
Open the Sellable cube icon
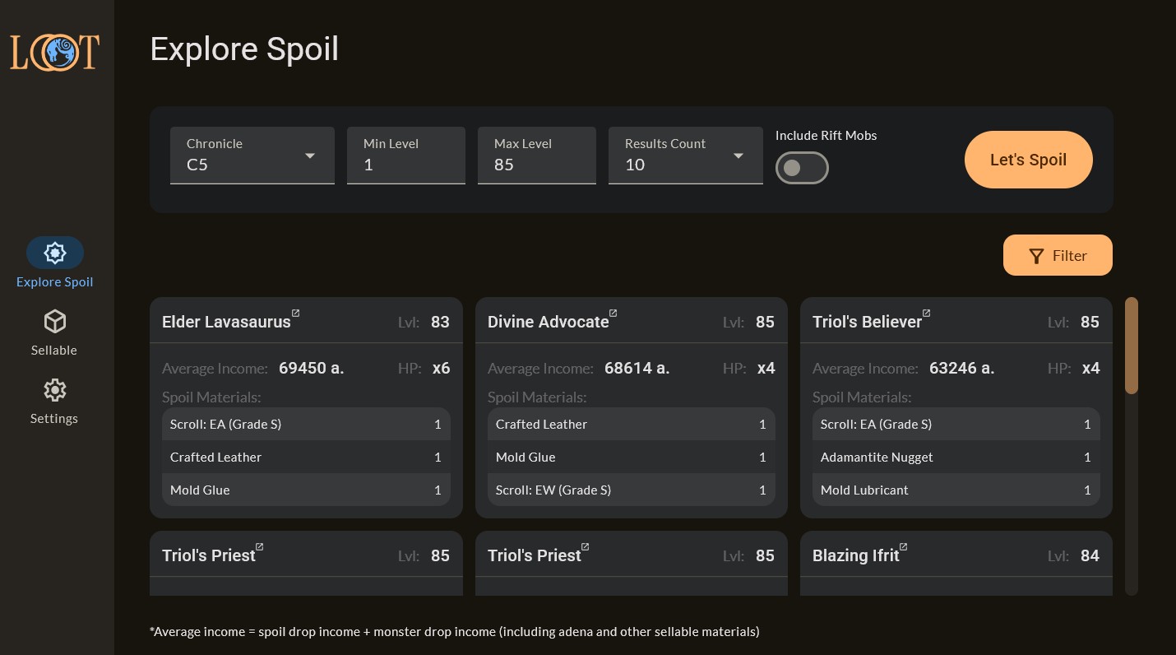click(x=54, y=322)
